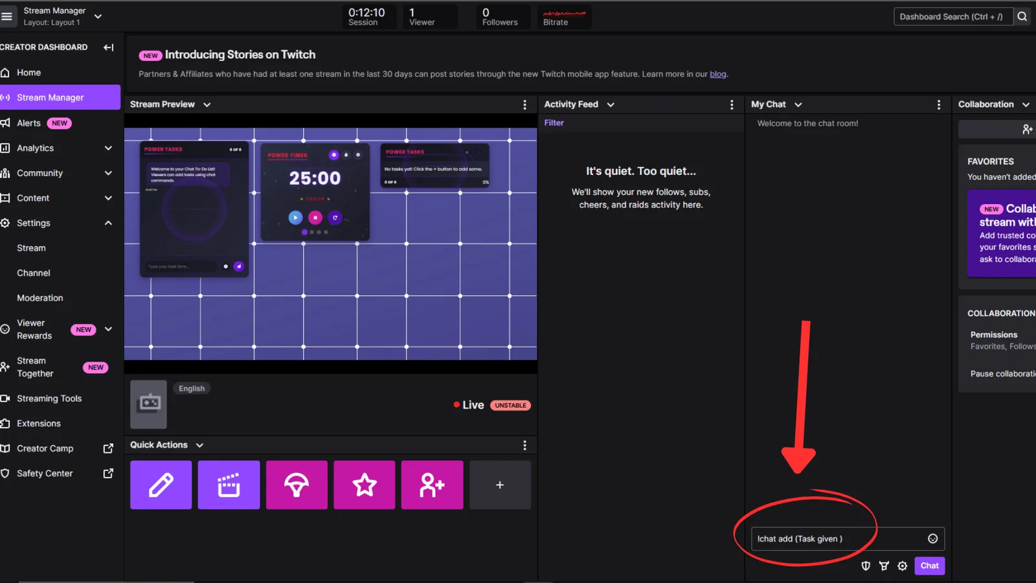1036x583 pixels.
Task: Open the Activity Feed panel dropdown
Action: pyautogui.click(x=610, y=104)
